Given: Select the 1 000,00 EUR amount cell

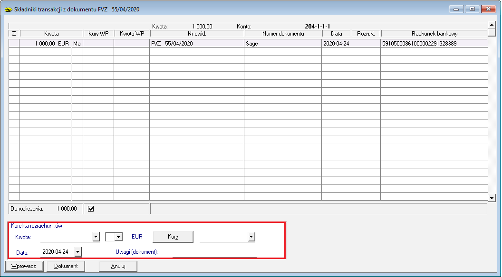Looking at the screenshot, I should pyautogui.click(x=46, y=44).
